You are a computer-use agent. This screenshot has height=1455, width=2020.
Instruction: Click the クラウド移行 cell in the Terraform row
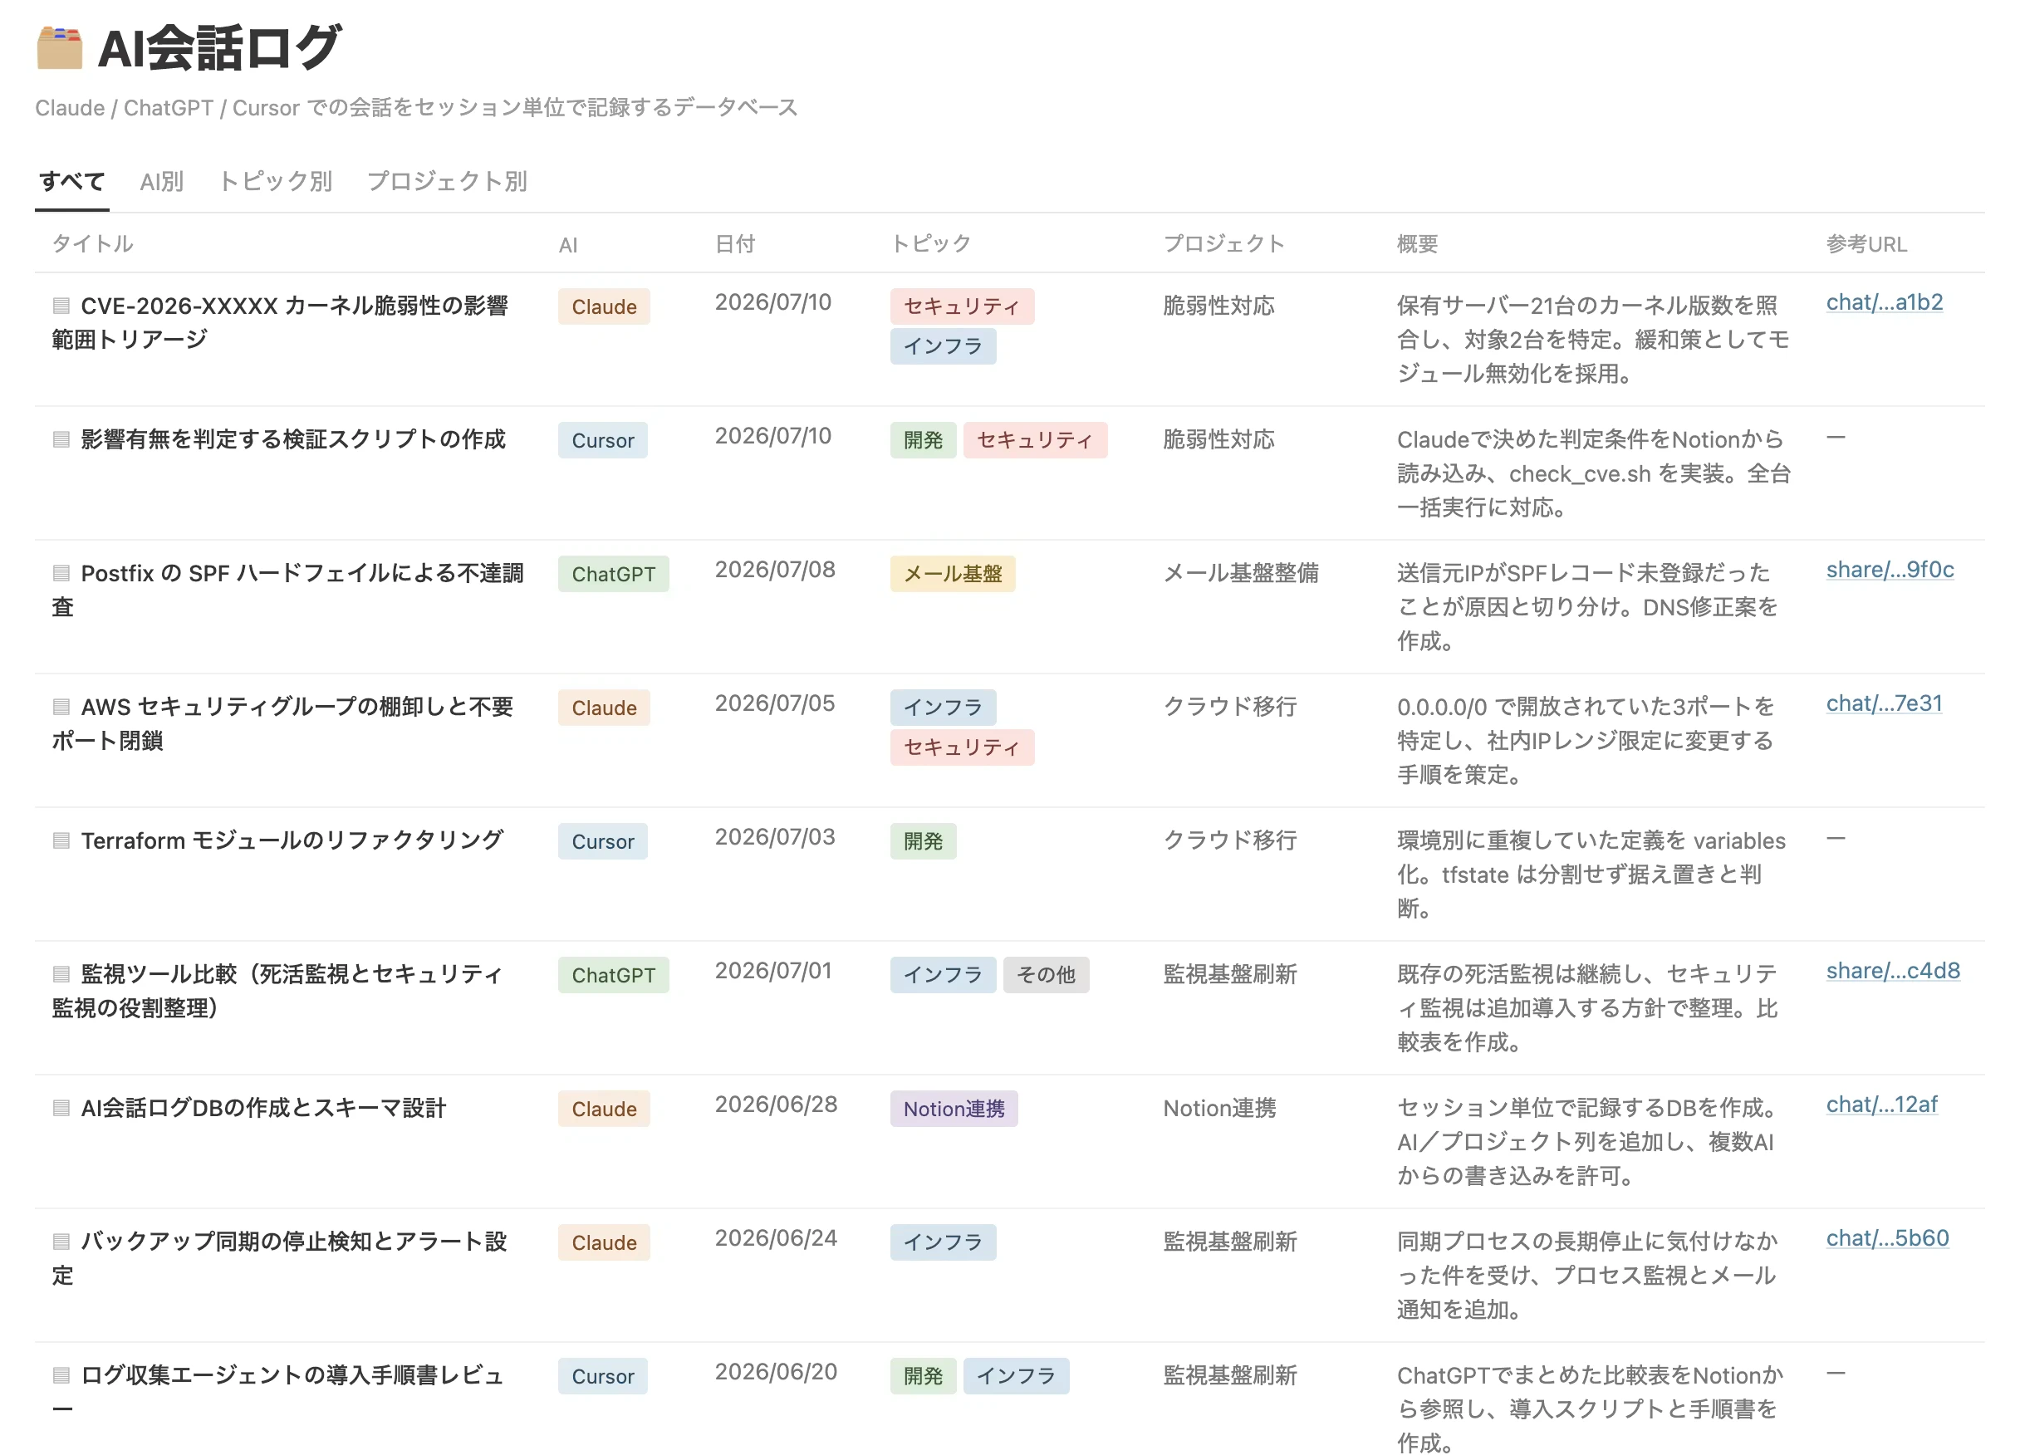(1230, 840)
